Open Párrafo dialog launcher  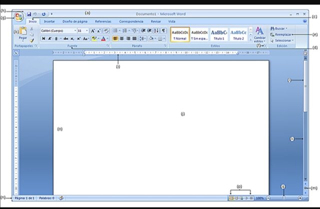[165, 46]
